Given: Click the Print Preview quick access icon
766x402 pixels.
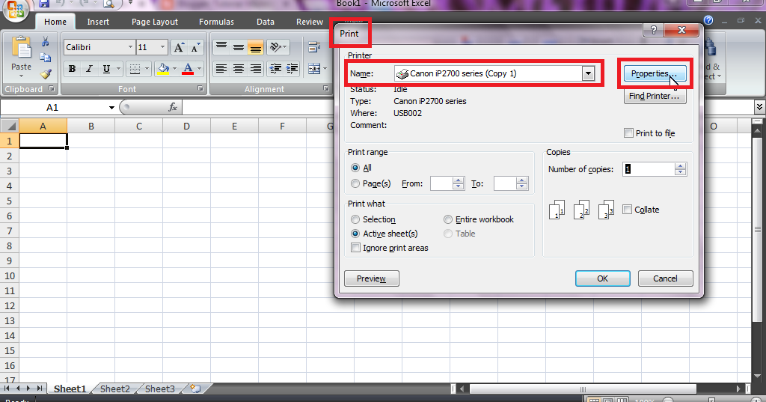Looking at the screenshot, I should pos(109,4).
